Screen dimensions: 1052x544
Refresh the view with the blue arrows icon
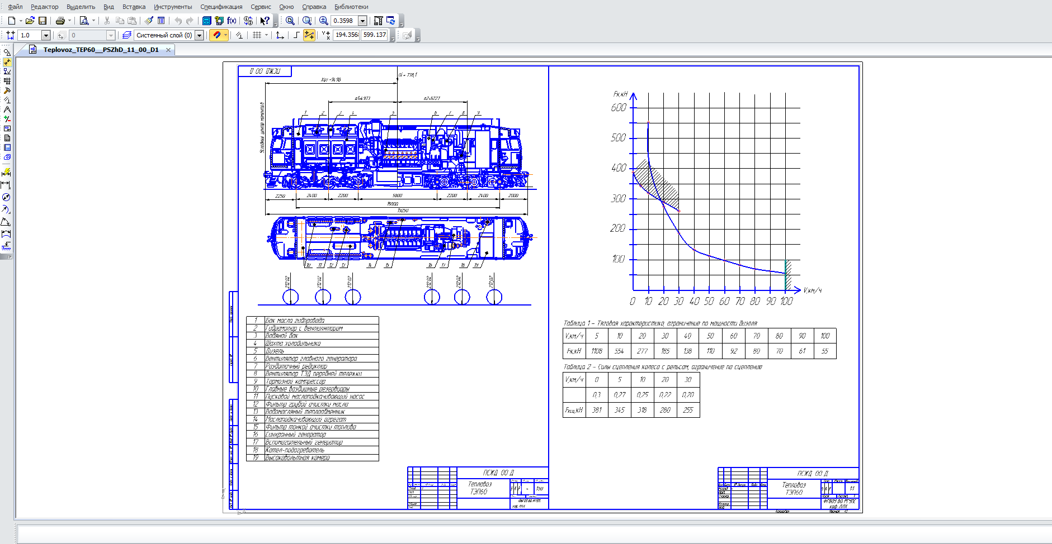[x=391, y=21]
